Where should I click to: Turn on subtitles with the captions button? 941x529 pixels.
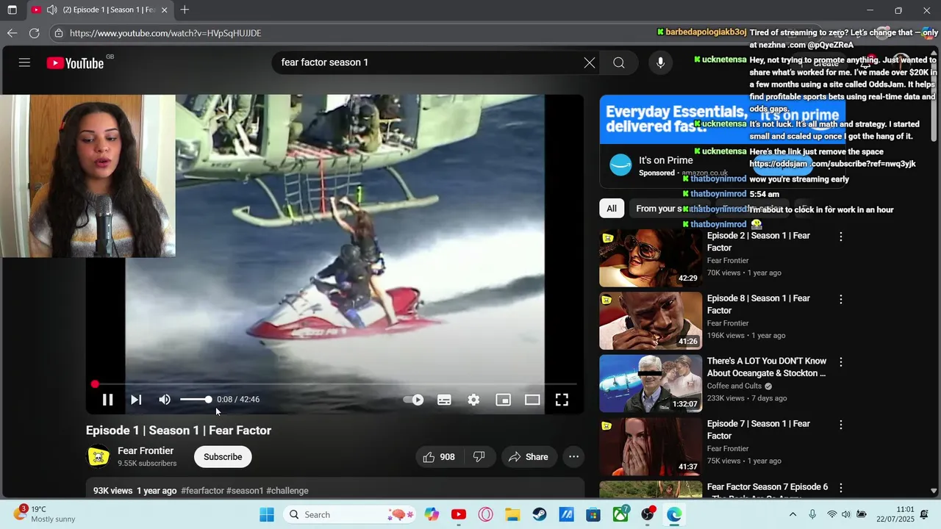coord(444,400)
